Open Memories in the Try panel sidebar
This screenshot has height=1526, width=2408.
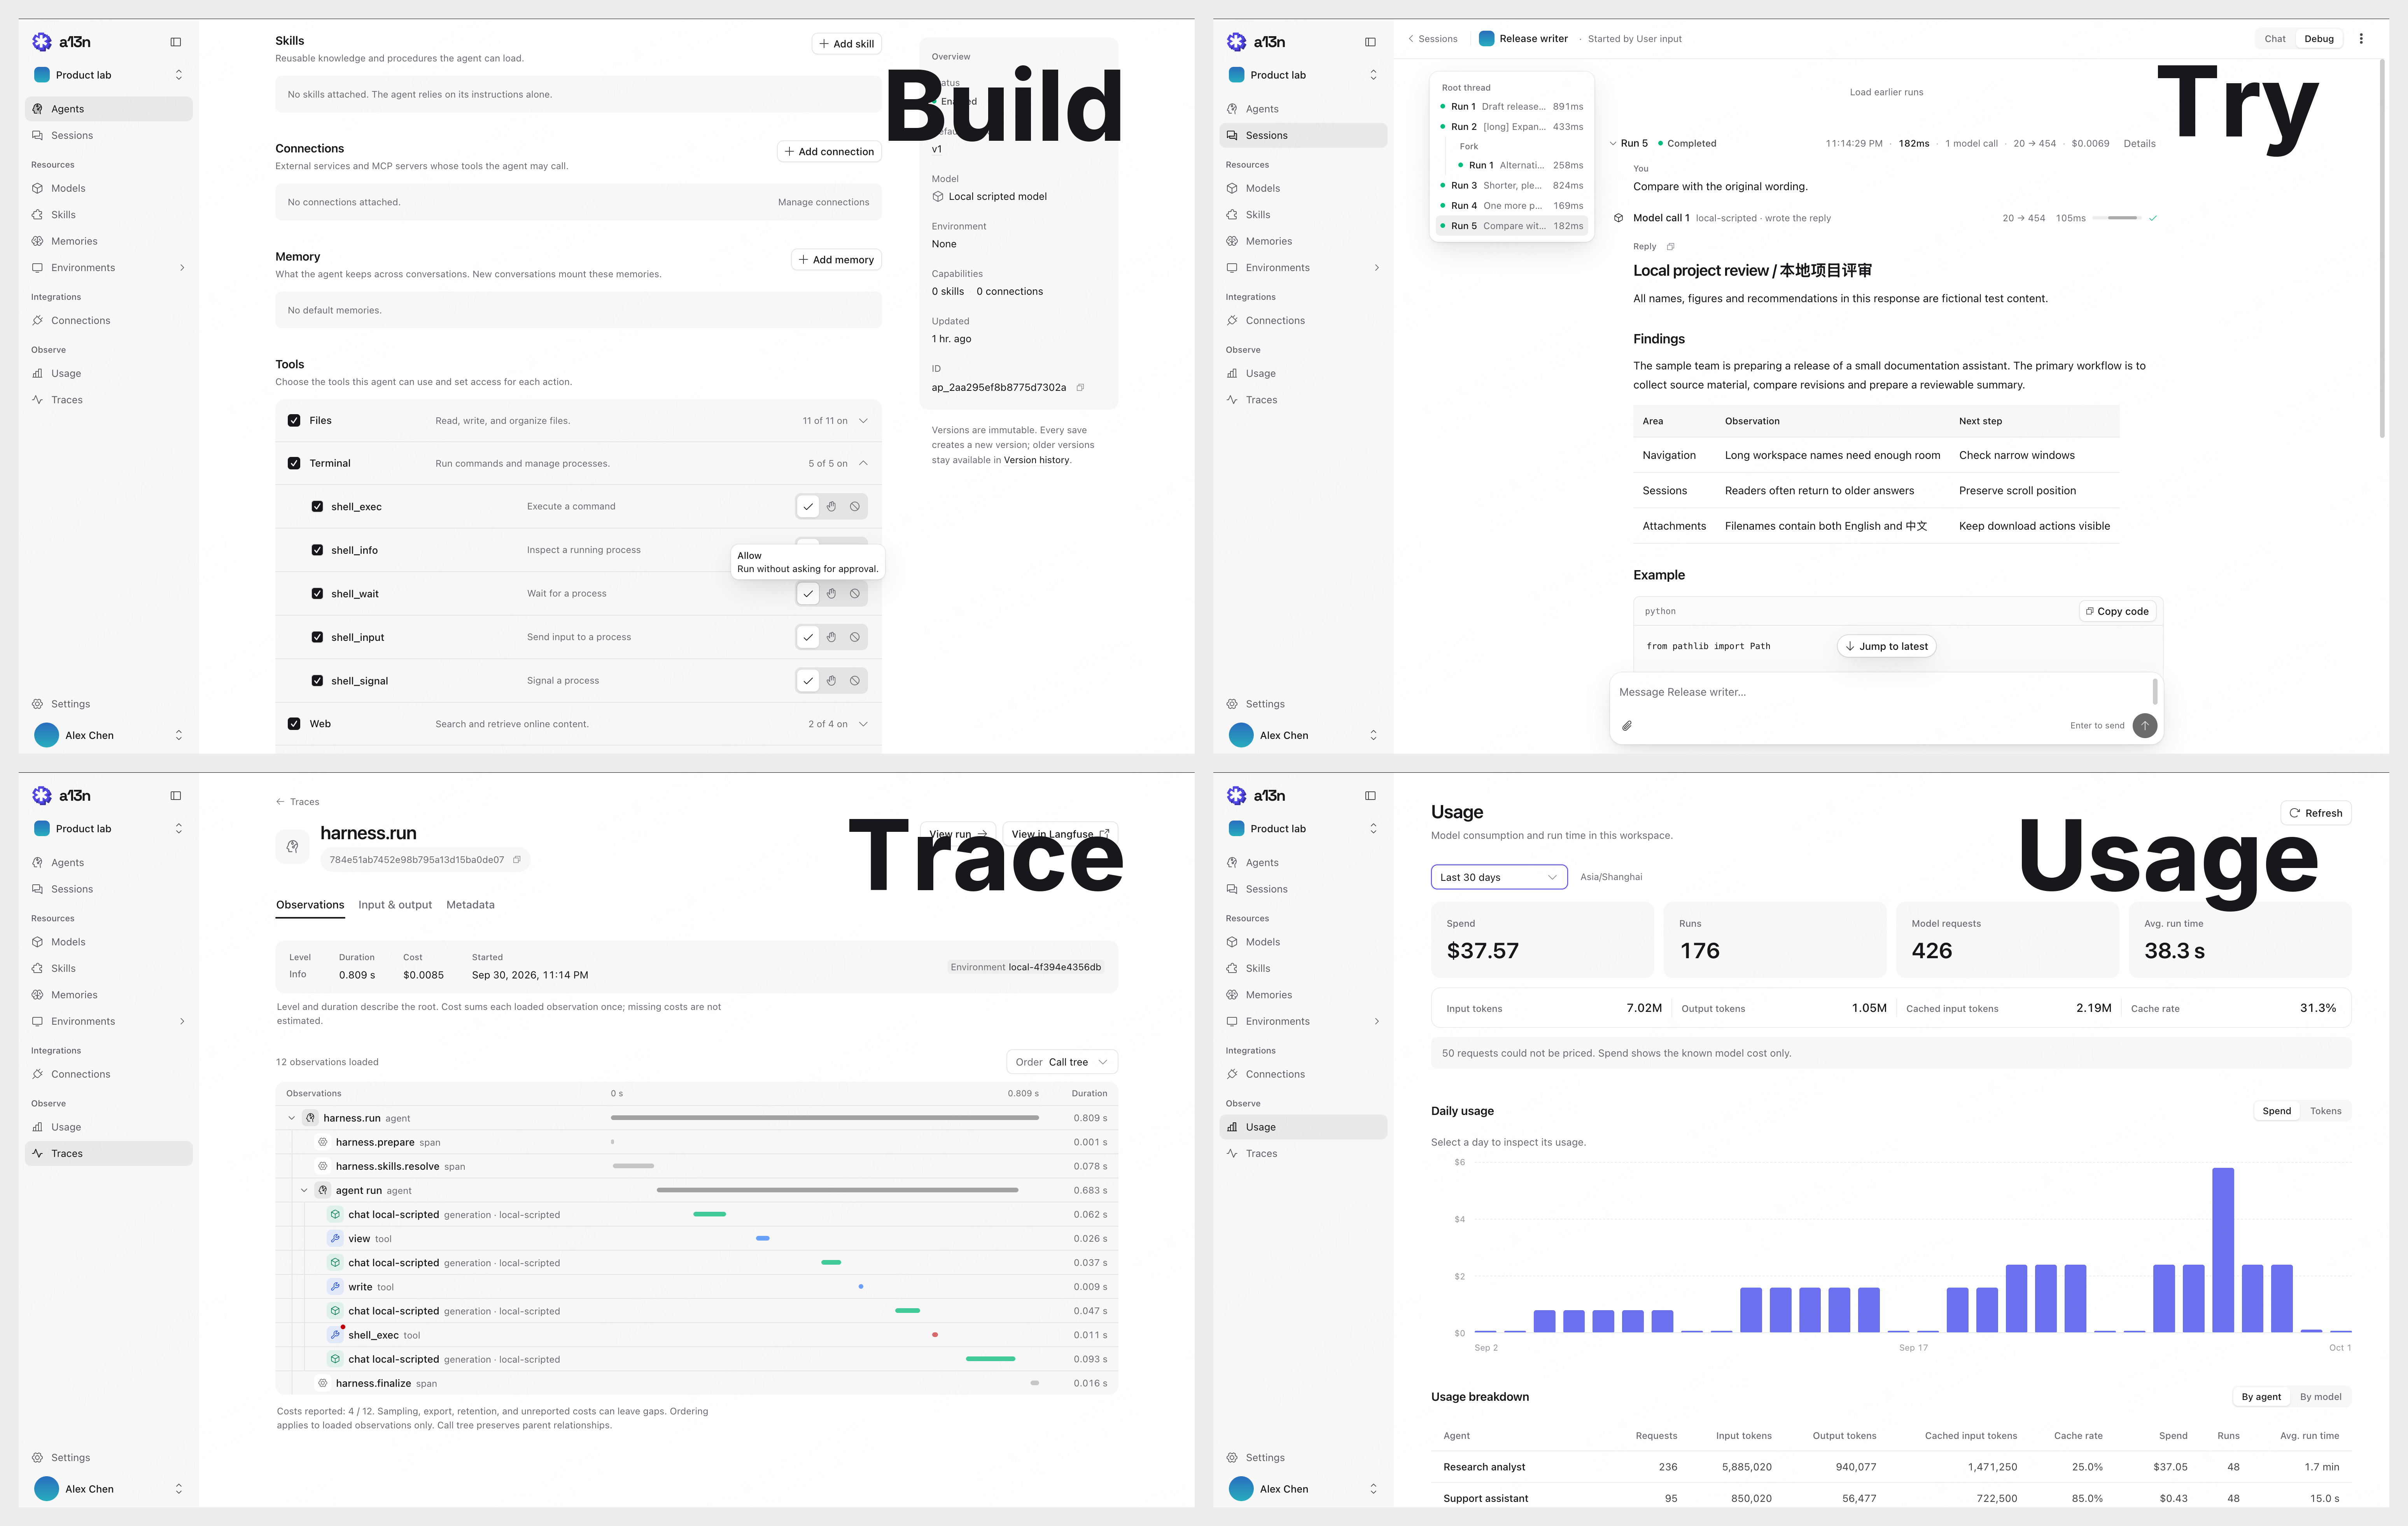(1303, 242)
